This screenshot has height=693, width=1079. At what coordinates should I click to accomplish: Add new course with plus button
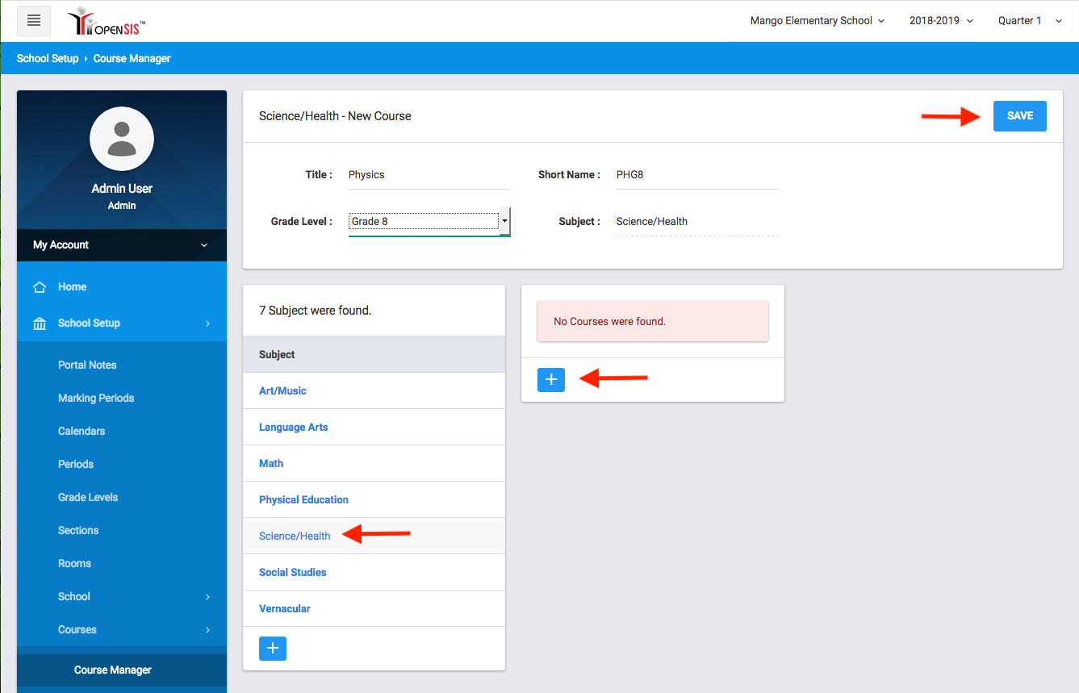pyautogui.click(x=551, y=379)
